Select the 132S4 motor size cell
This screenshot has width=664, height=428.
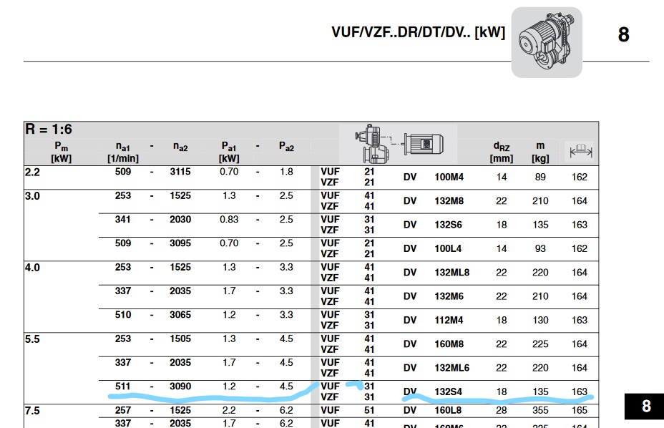coord(448,391)
